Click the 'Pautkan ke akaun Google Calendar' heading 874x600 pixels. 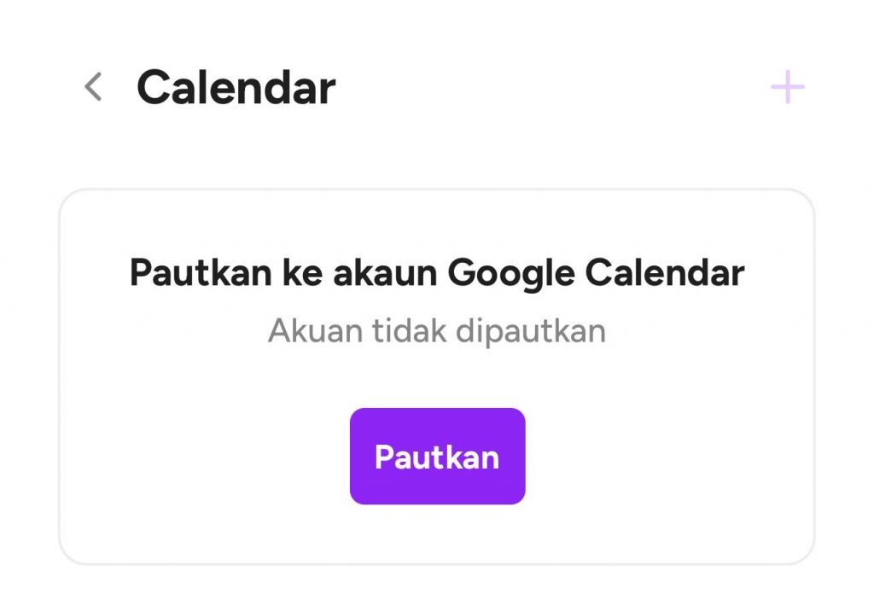click(x=437, y=272)
